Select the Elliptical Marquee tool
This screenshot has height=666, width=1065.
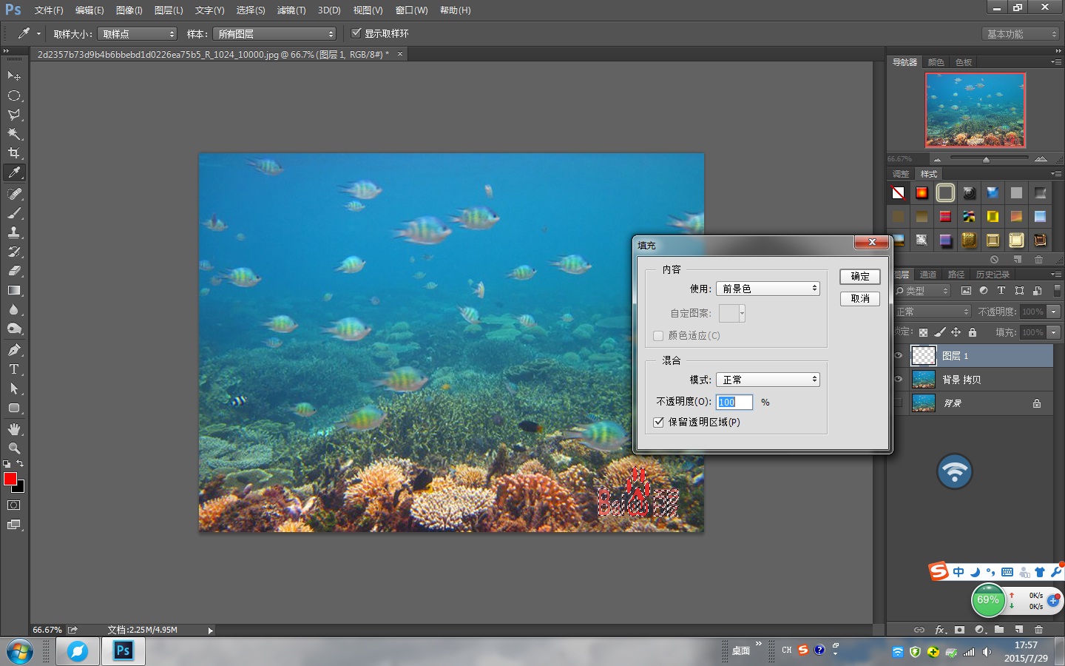click(x=14, y=95)
